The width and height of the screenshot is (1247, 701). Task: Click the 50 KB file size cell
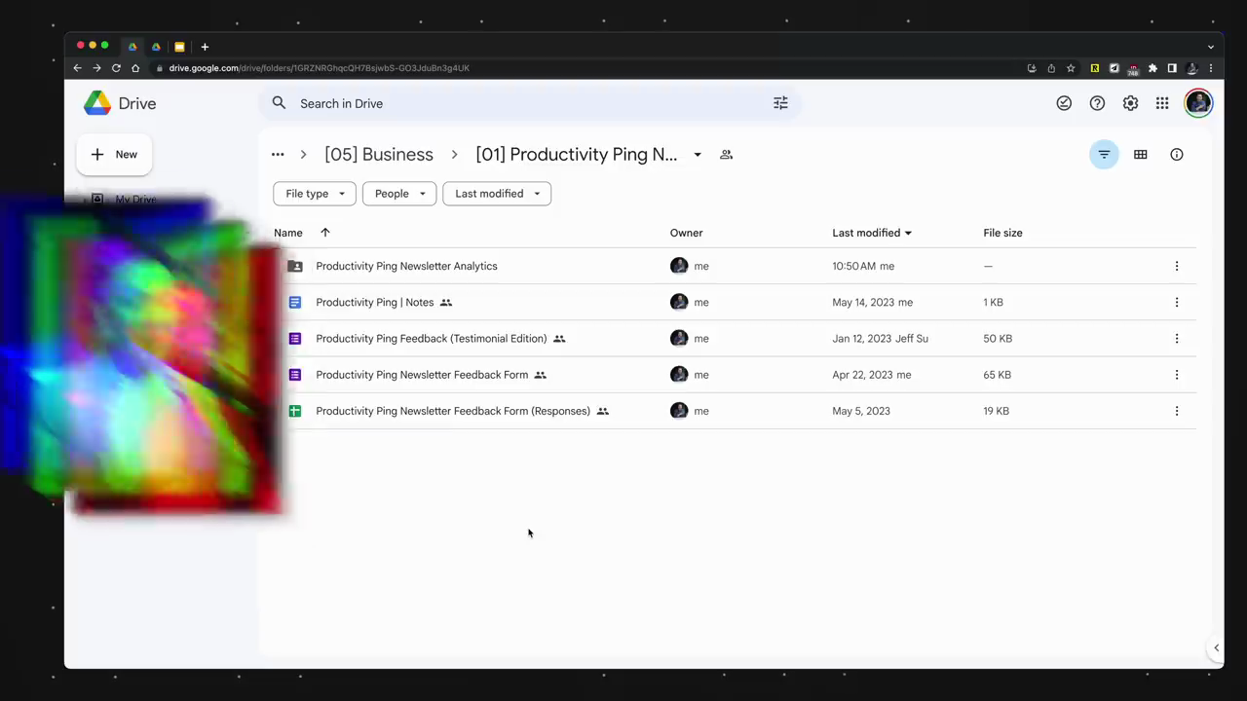[x=998, y=339]
